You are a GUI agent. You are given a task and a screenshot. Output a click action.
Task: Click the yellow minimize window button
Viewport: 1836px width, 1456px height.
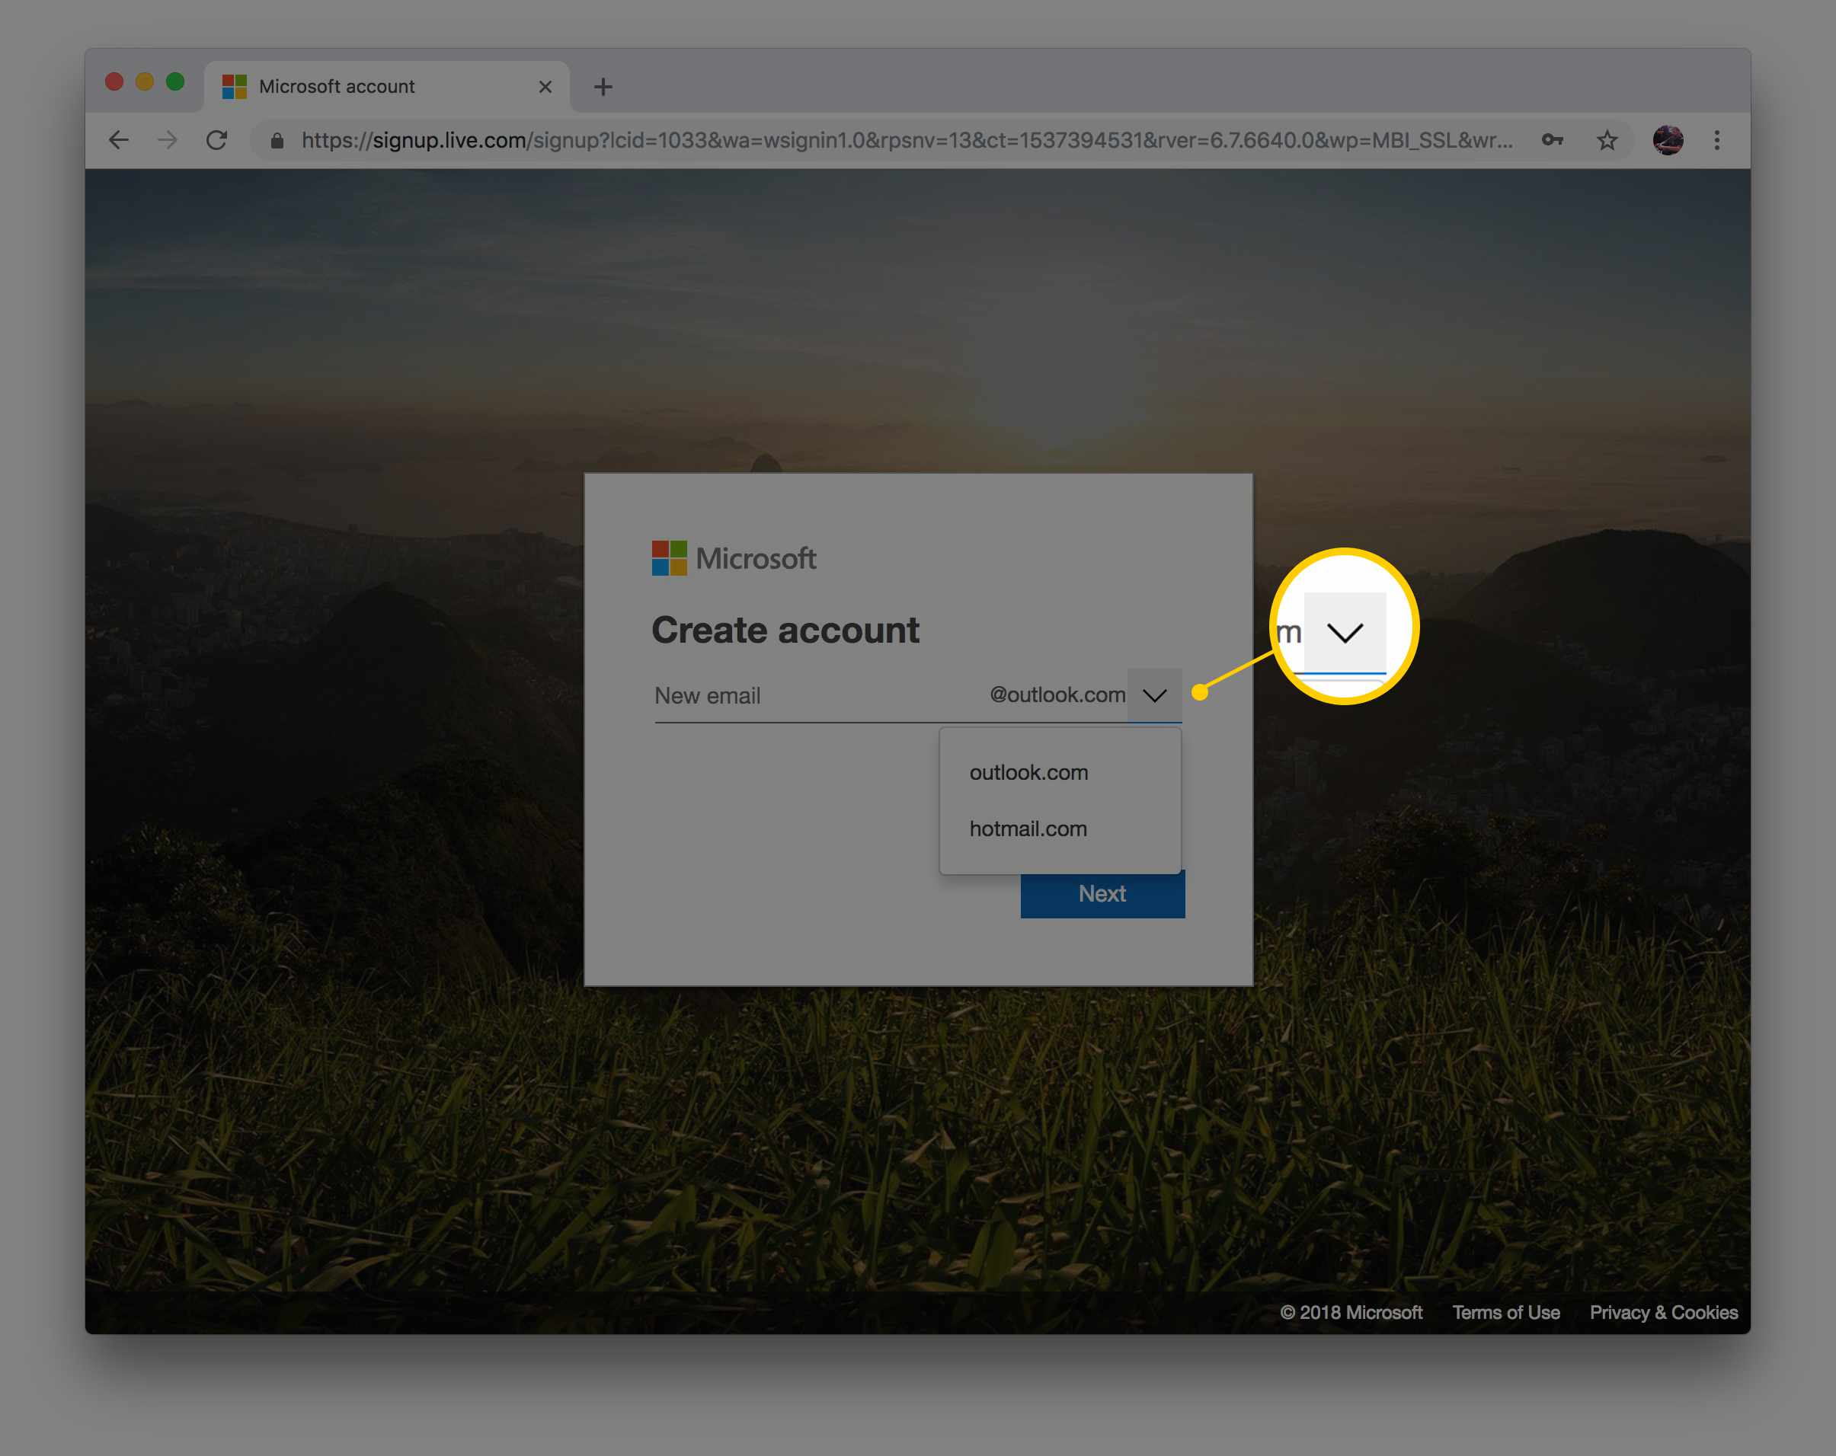(x=145, y=81)
